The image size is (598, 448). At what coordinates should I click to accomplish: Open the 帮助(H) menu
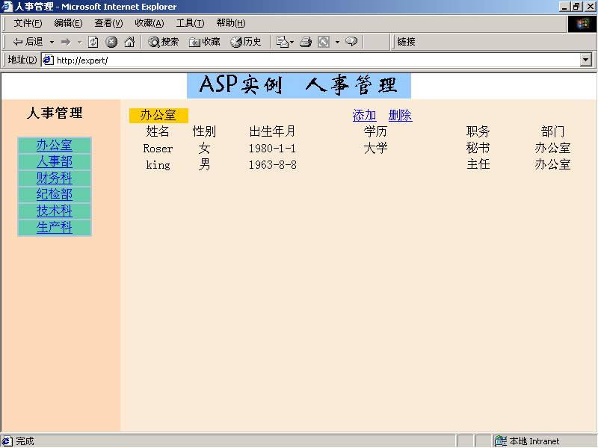point(231,23)
